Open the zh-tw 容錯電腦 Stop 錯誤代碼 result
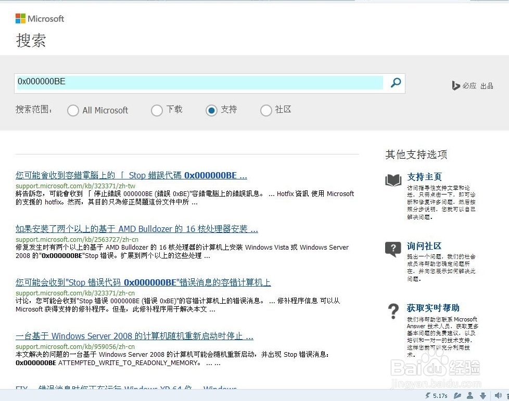 pos(131,175)
